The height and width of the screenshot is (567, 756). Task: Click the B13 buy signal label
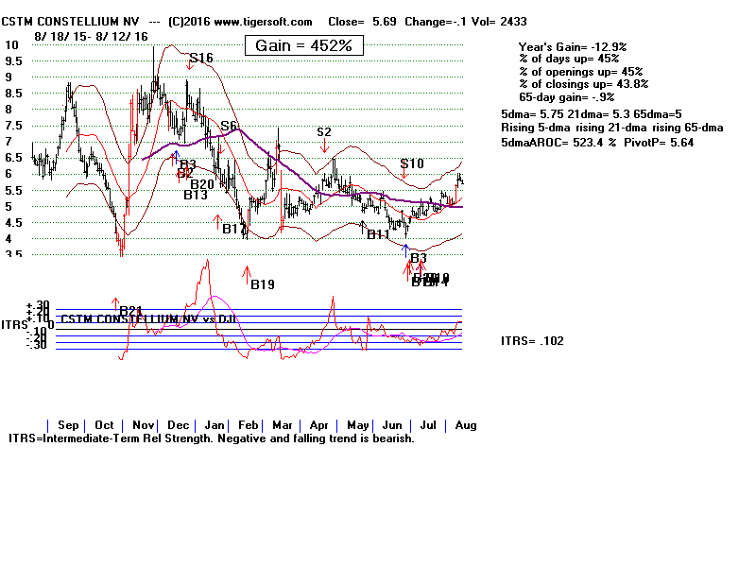(x=196, y=196)
